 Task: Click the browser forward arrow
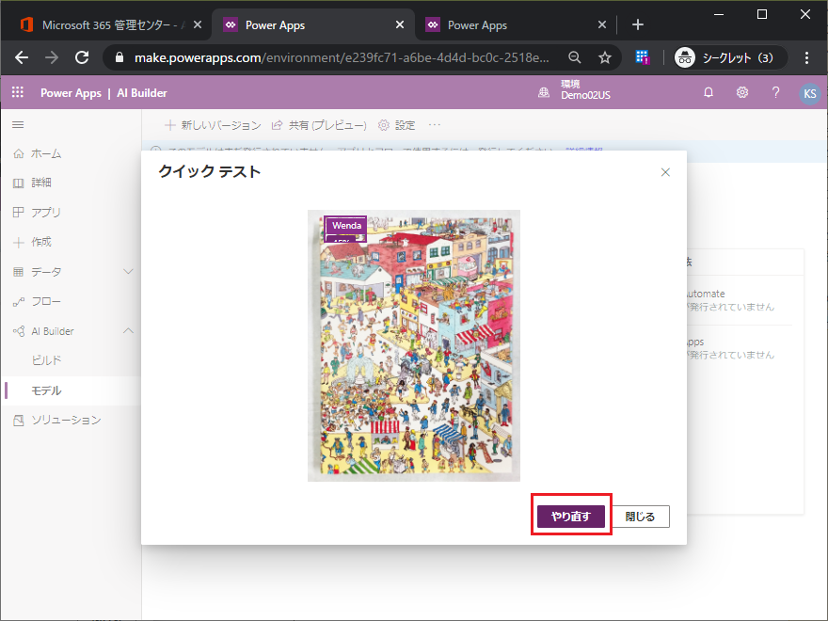coord(52,57)
